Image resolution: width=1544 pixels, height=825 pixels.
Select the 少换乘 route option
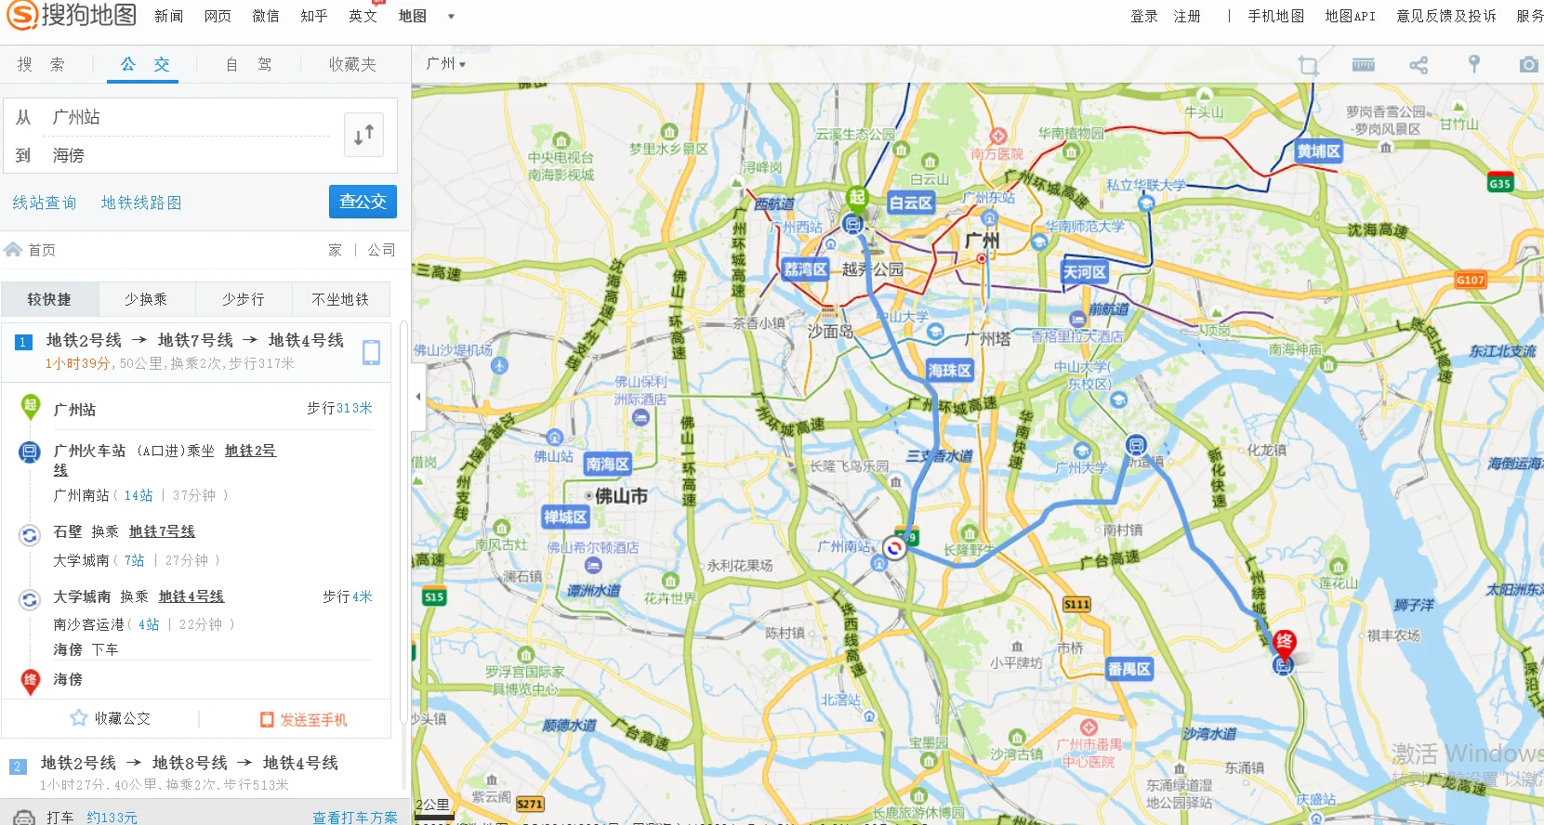[x=146, y=299]
